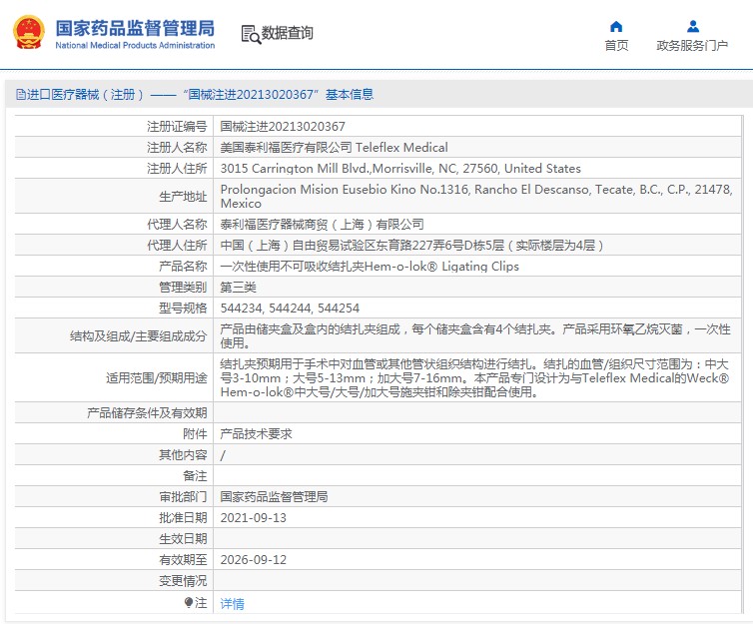Click the 附件 label
The height and width of the screenshot is (624, 753).
tap(195, 434)
